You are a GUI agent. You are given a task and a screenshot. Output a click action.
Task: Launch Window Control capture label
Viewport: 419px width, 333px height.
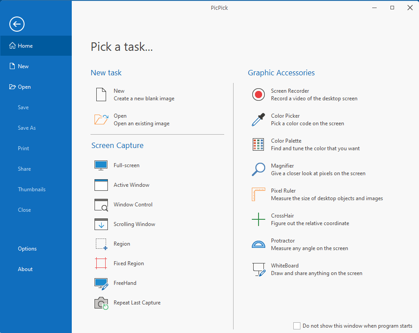click(x=133, y=205)
